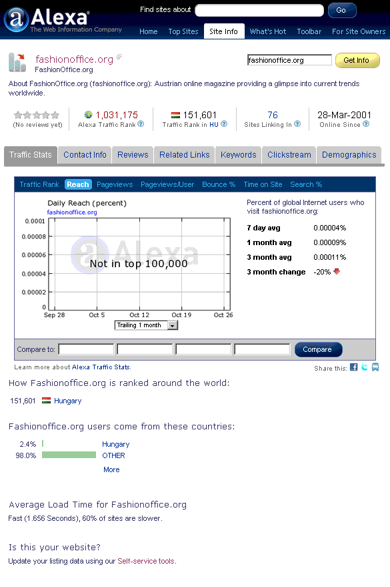This screenshot has height=587, width=390.
Task: Click the site stats bar chart icon
Action: [17, 62]
